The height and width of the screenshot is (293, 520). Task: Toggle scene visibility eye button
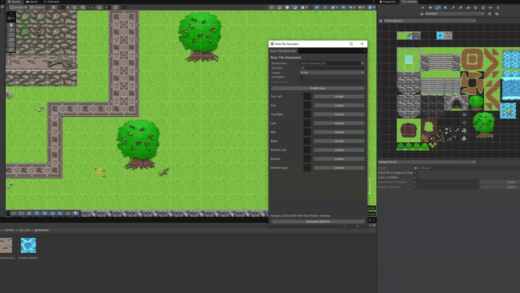click(x=343, y=7)
